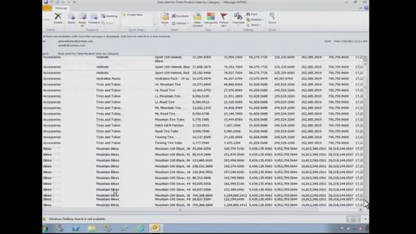
Task: Expand the Actions menu
Action: click(180, 23)
